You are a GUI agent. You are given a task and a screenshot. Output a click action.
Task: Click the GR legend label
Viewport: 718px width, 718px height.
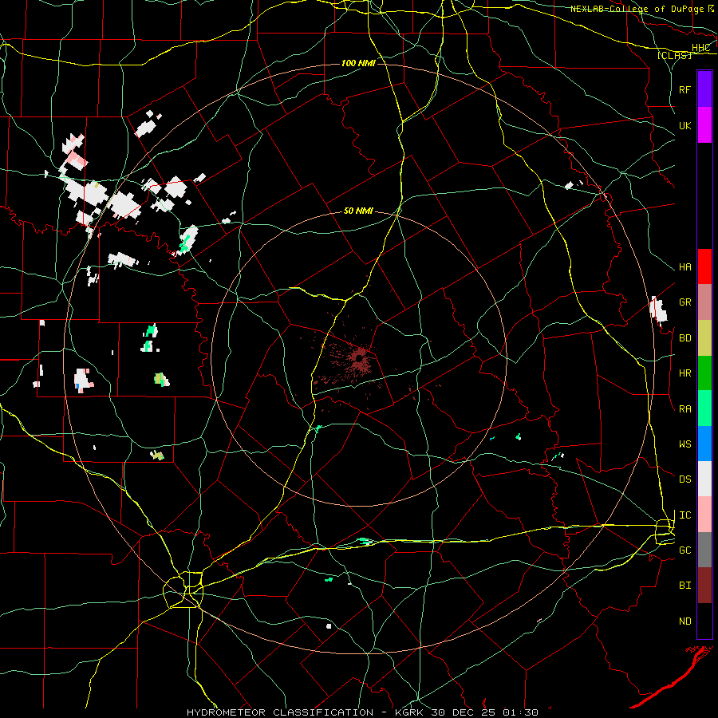point(684,302)
